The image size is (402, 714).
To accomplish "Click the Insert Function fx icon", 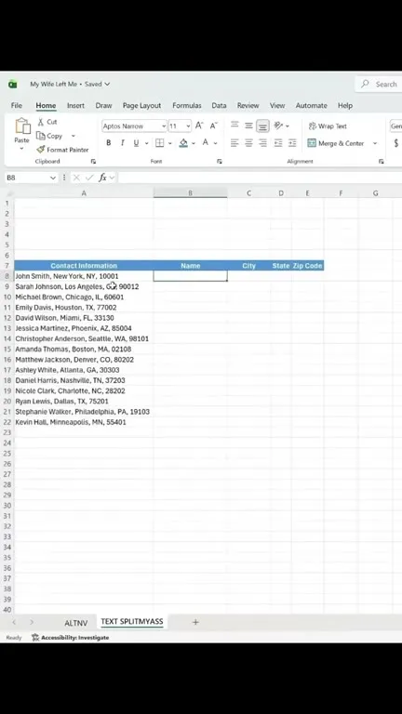I will 102,178.
